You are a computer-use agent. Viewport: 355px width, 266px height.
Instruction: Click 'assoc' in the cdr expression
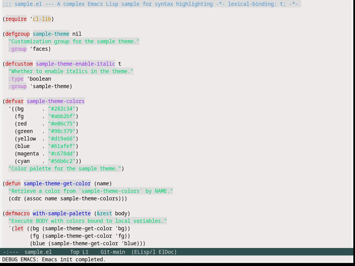click(34, 198)
